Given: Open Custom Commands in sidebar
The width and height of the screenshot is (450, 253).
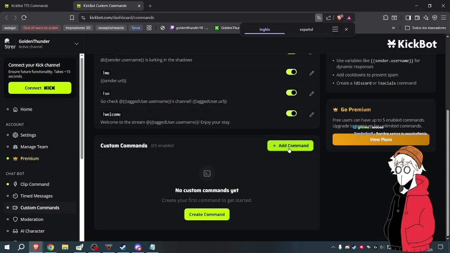Looking at the screenshot, I should pyautogui.click(x=40, y=208).
